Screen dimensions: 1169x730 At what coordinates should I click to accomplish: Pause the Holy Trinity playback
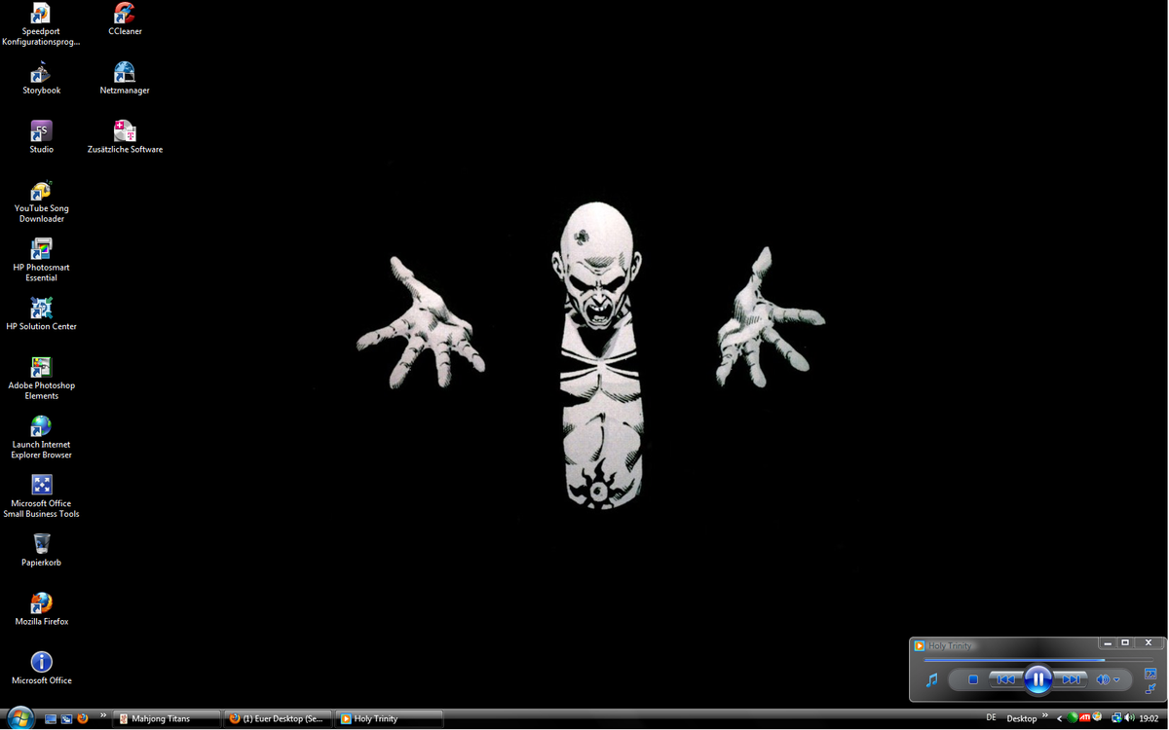click(1037, 679)
